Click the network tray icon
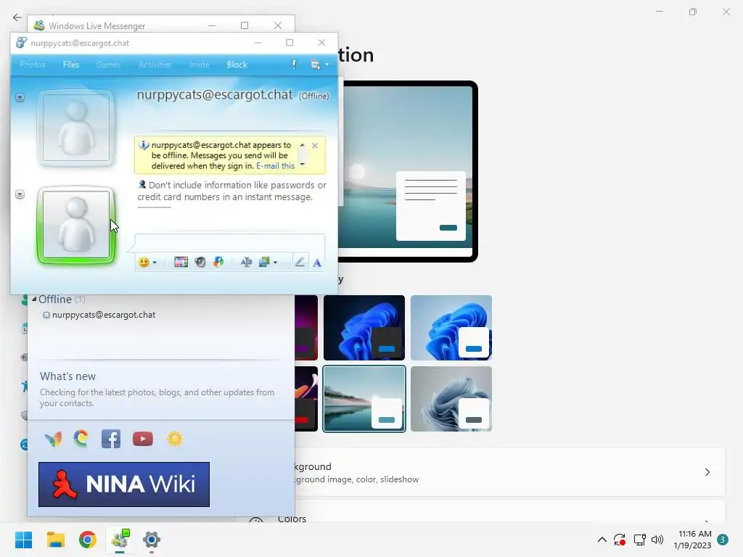This screenshot has height=557, width=743. coord(639,540)
